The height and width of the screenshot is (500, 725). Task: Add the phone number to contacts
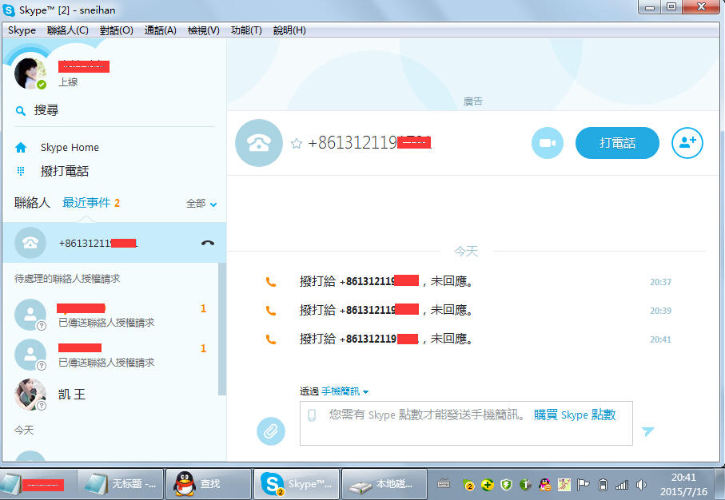tap(687, 142)
